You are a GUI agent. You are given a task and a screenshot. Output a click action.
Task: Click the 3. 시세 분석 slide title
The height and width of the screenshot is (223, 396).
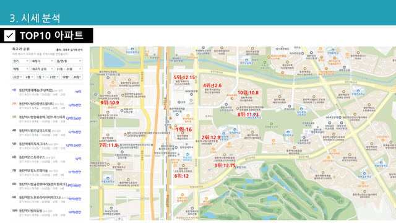point(35,18)
